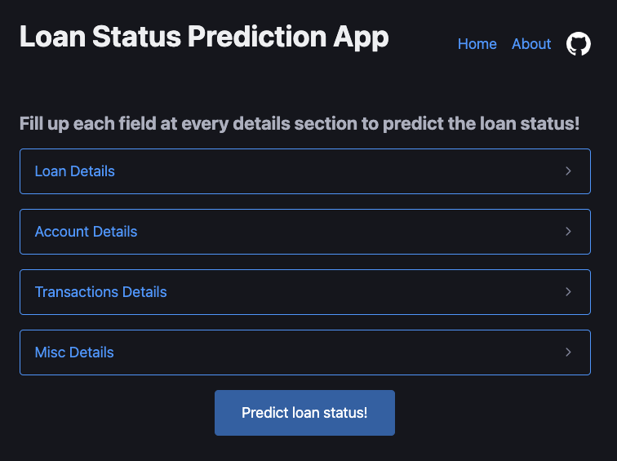Expand the Misc Details panel
The image size is (617, 461).
[x=305, y=352]
